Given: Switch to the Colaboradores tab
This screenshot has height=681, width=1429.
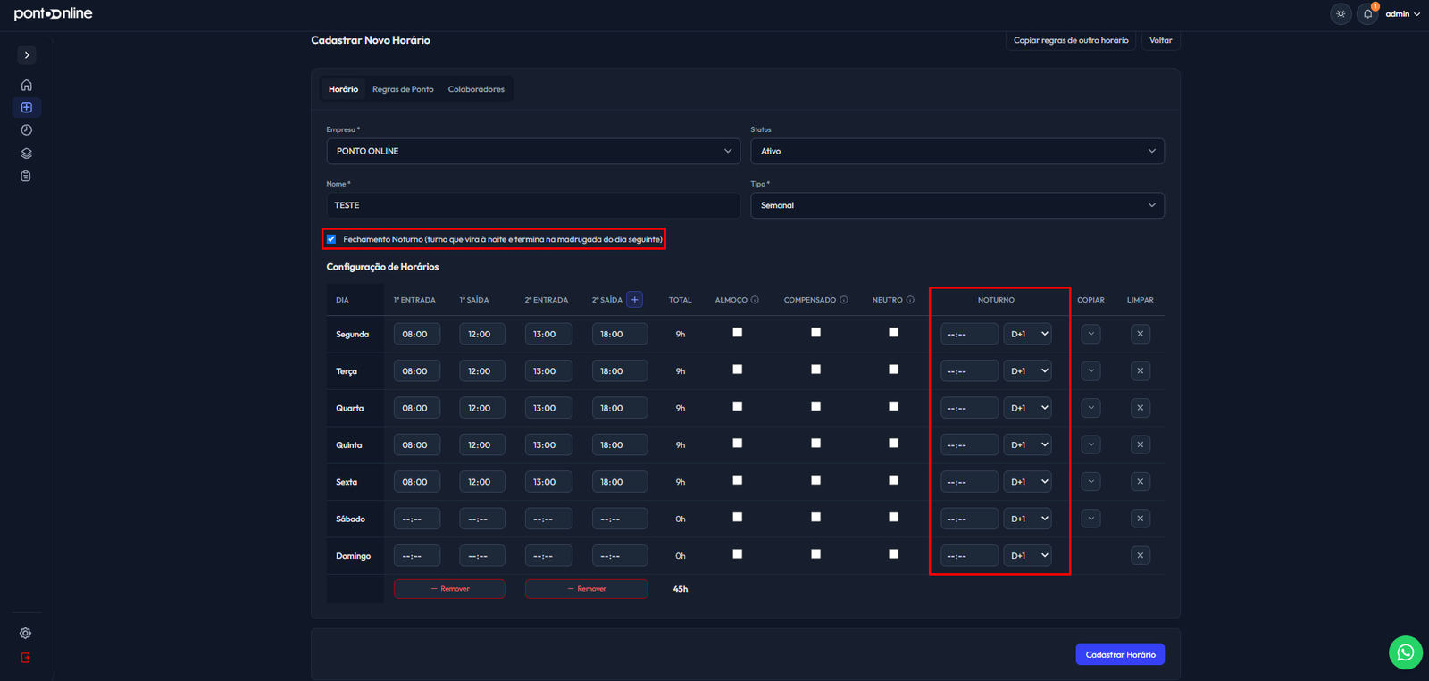Looking at the screenshot, I should point(476,89).
